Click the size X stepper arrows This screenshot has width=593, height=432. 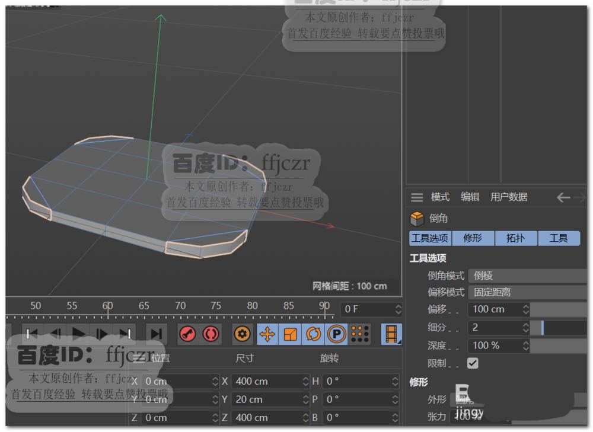[305, 382]
